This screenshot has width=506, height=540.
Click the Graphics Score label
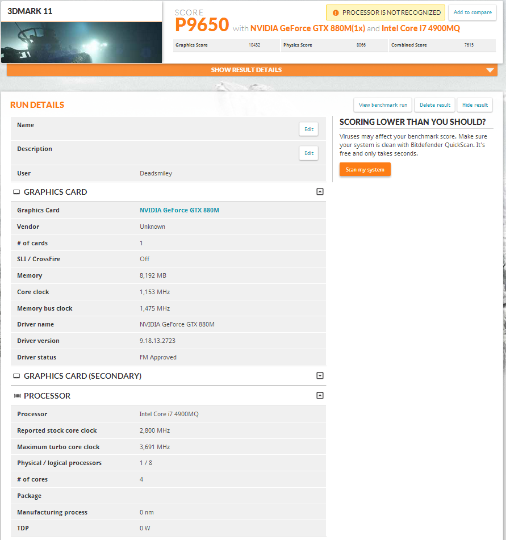pyautogui.click(x=191, y=45)
